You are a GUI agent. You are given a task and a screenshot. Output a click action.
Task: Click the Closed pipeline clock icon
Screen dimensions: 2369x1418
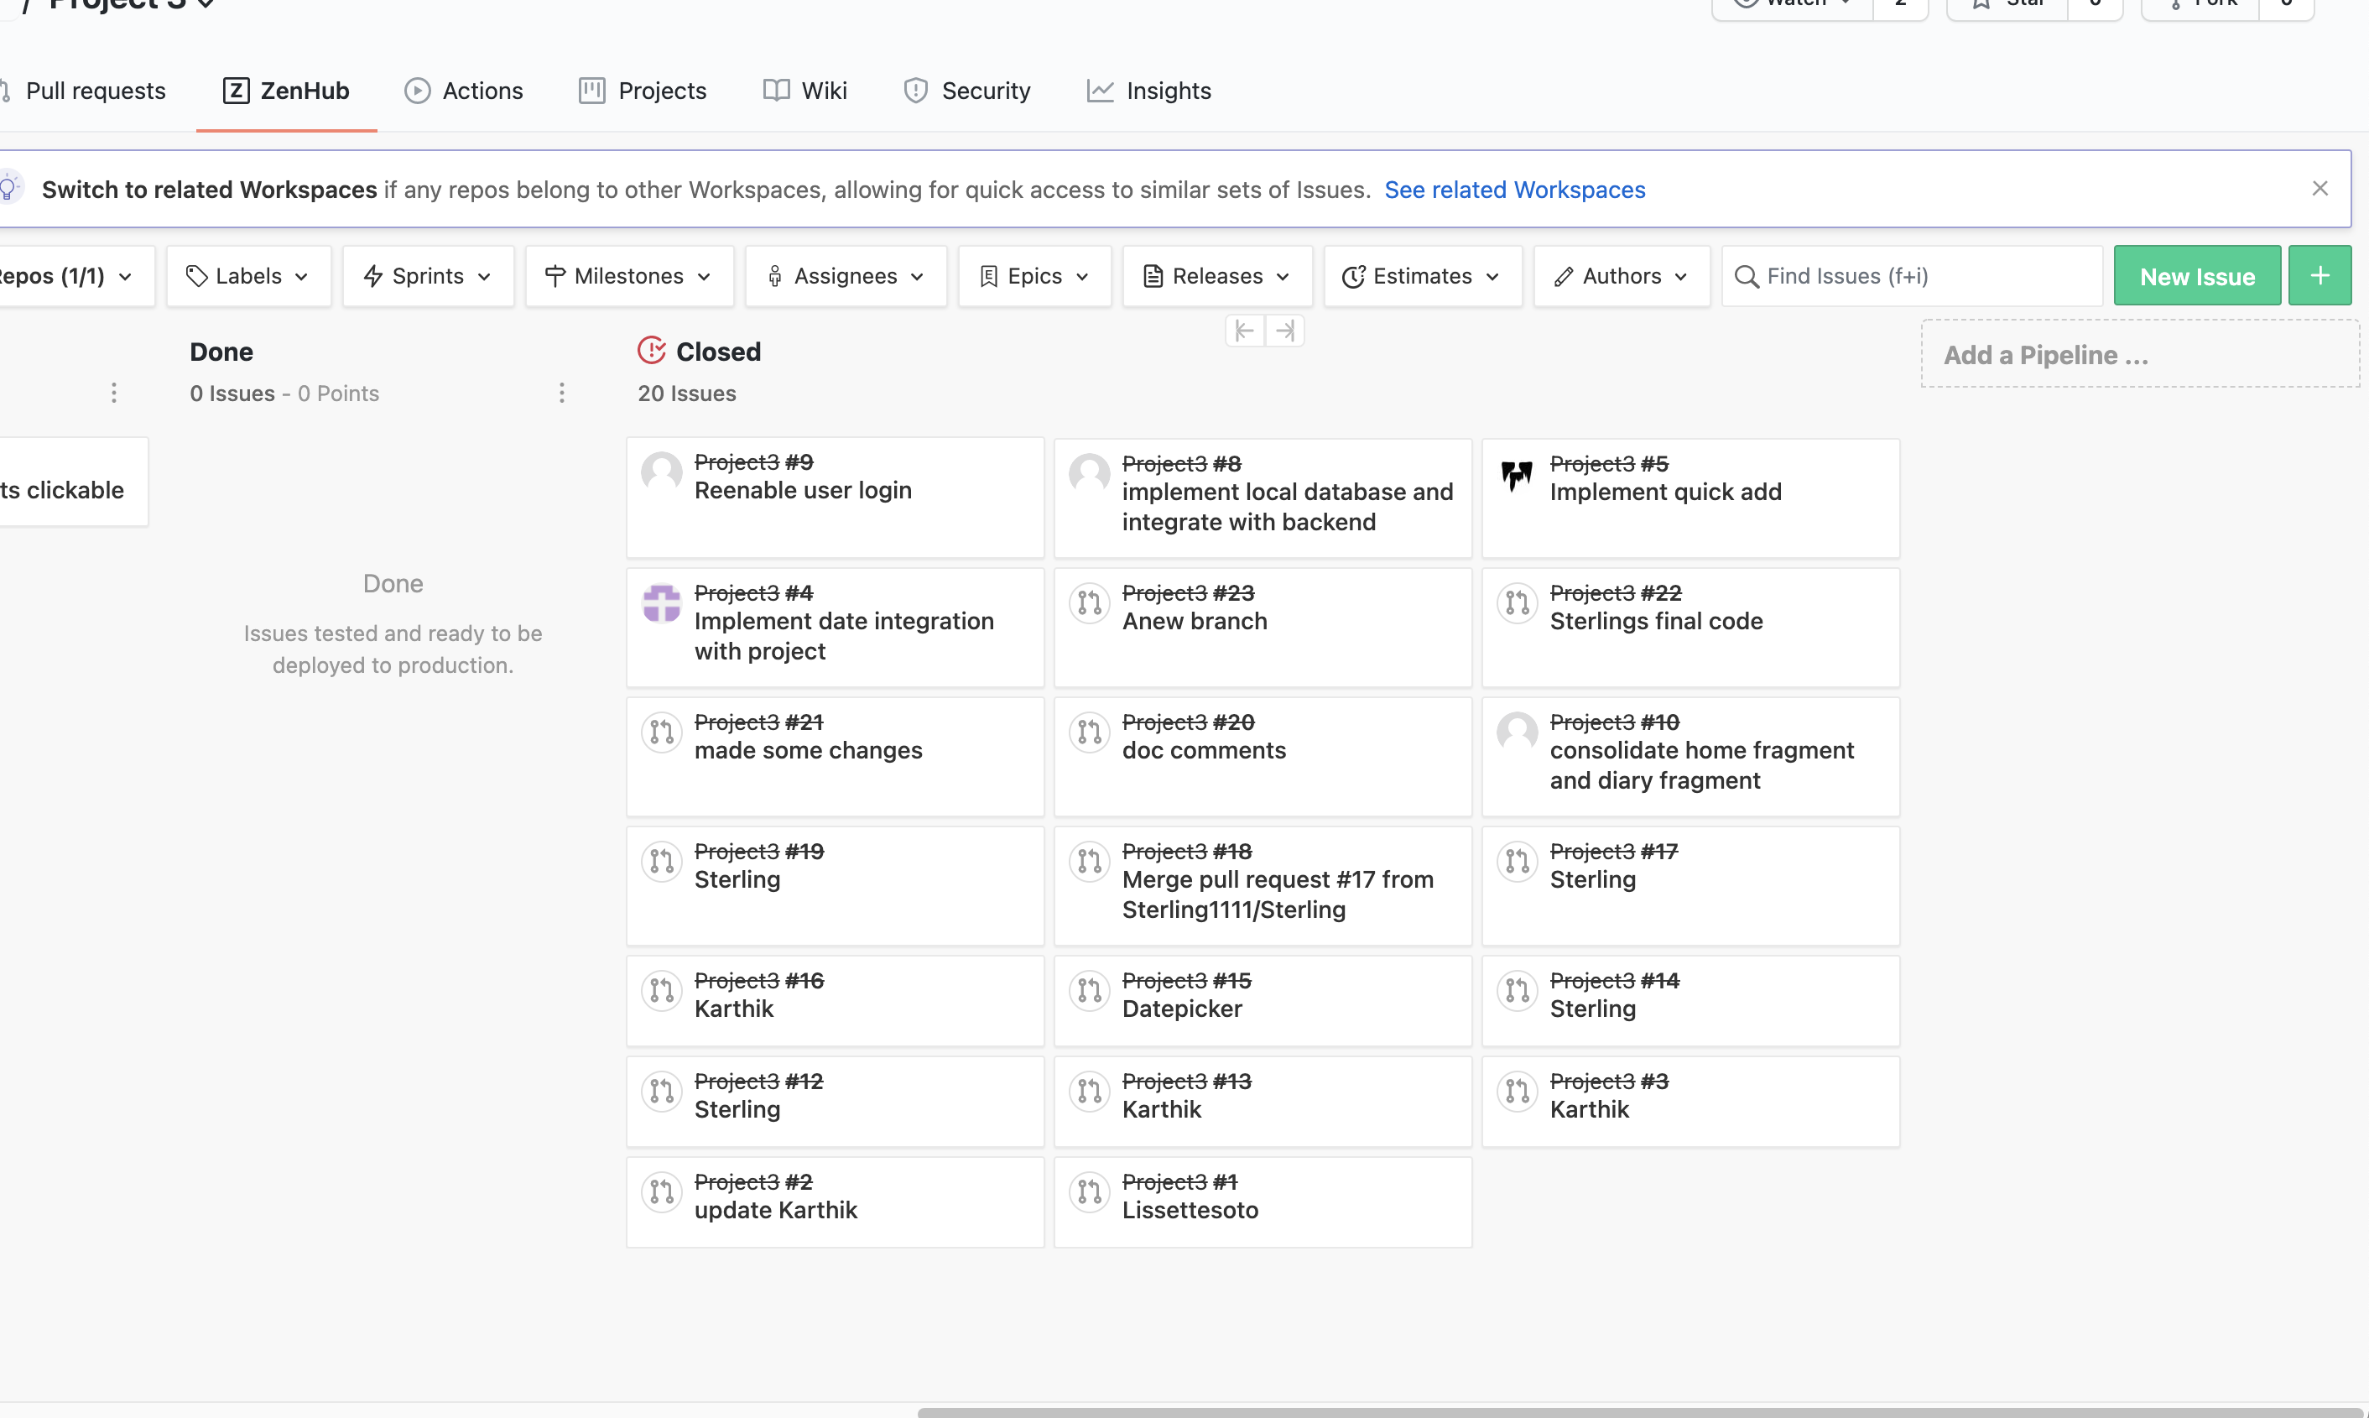click(652, 351)
